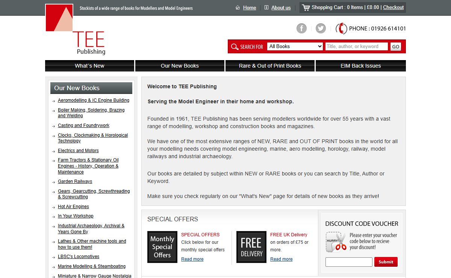This screenshot has width=451, height=278.
Task: Open Aeromodelling & IC Engine Building category
Action: click(x=94, y=100)
